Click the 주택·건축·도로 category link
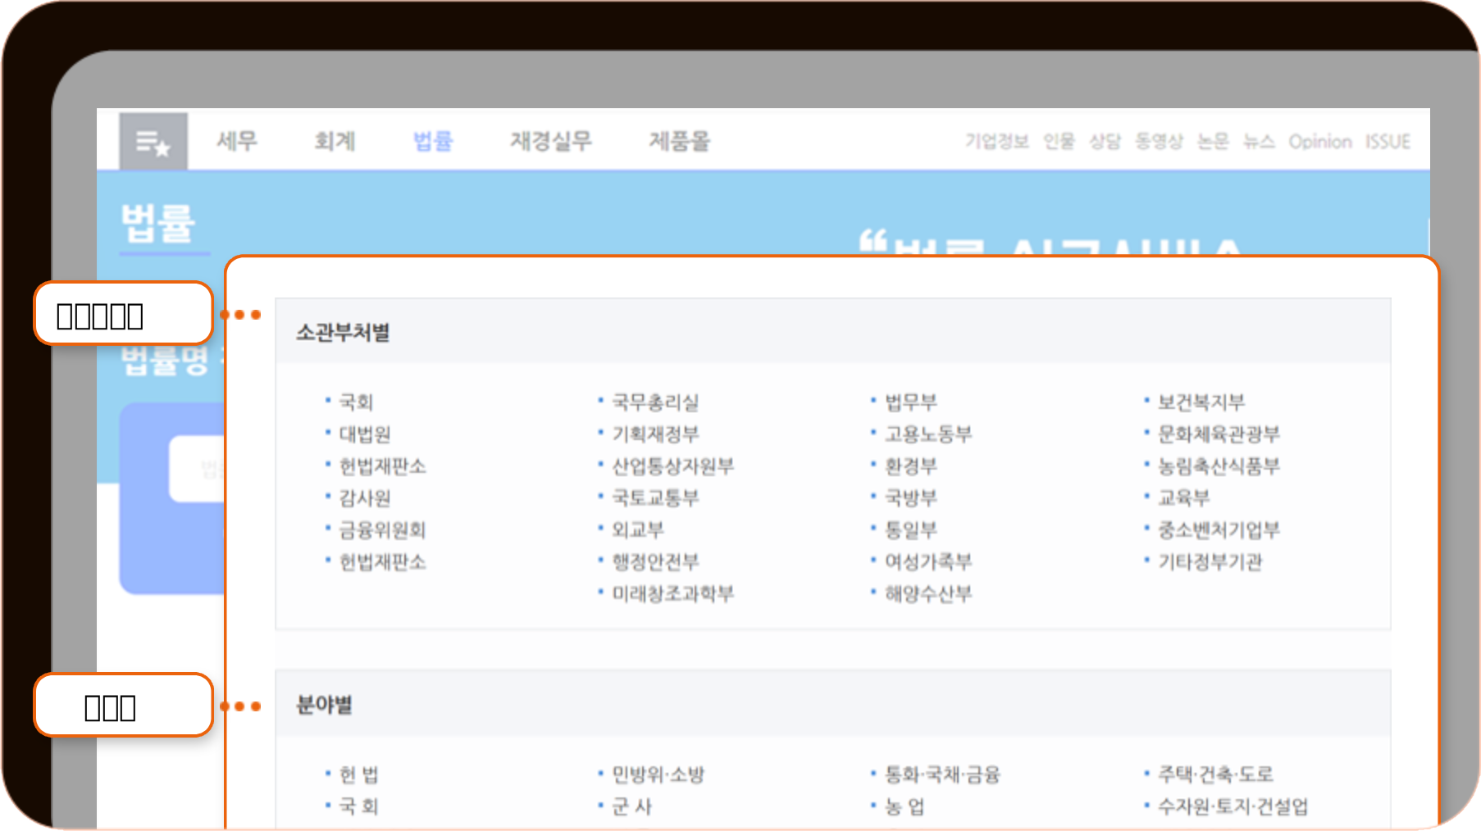The height and width of the screenshot is (831, 1481). [1215, 774]
